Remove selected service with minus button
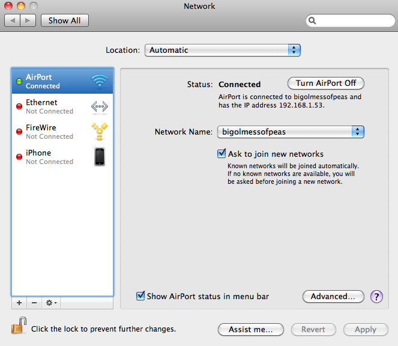398x346 pixels. (x=34, y=303)
